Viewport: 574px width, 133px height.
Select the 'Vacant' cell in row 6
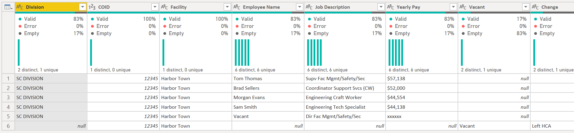[494, 126]
